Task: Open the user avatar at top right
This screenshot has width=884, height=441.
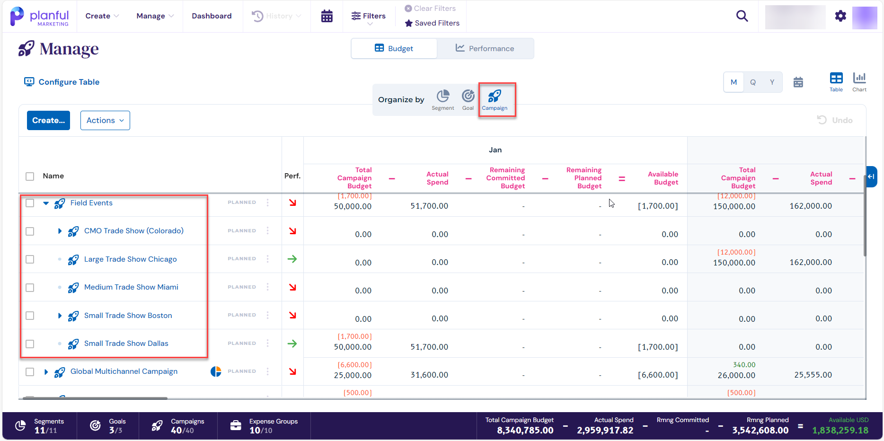Action: (865, 17)
